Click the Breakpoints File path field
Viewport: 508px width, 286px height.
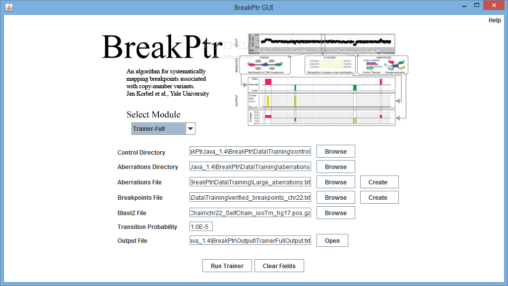(x=250, y=197)
